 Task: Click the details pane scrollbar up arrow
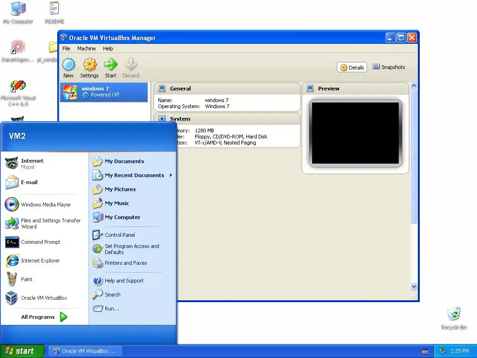coord(414,86)
